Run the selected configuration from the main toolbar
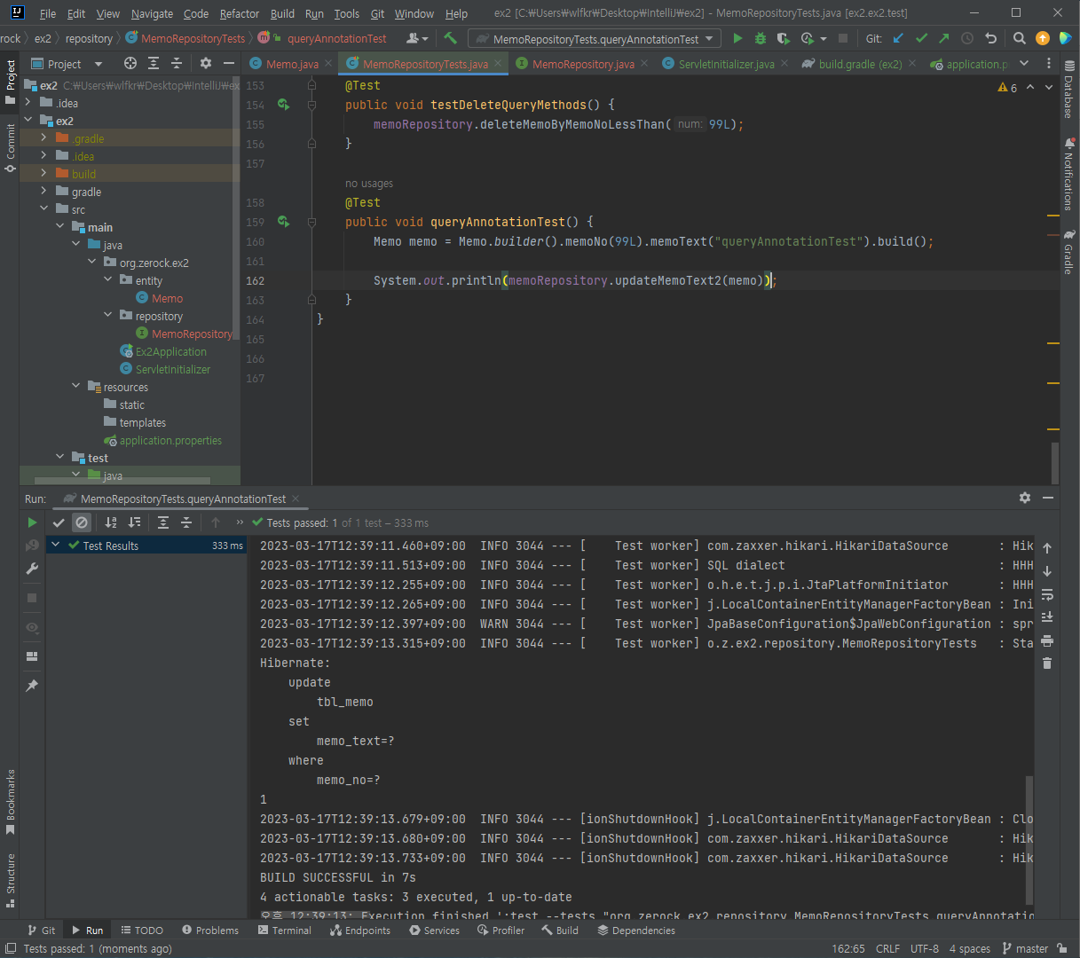1080x958 pixels. 737,38
